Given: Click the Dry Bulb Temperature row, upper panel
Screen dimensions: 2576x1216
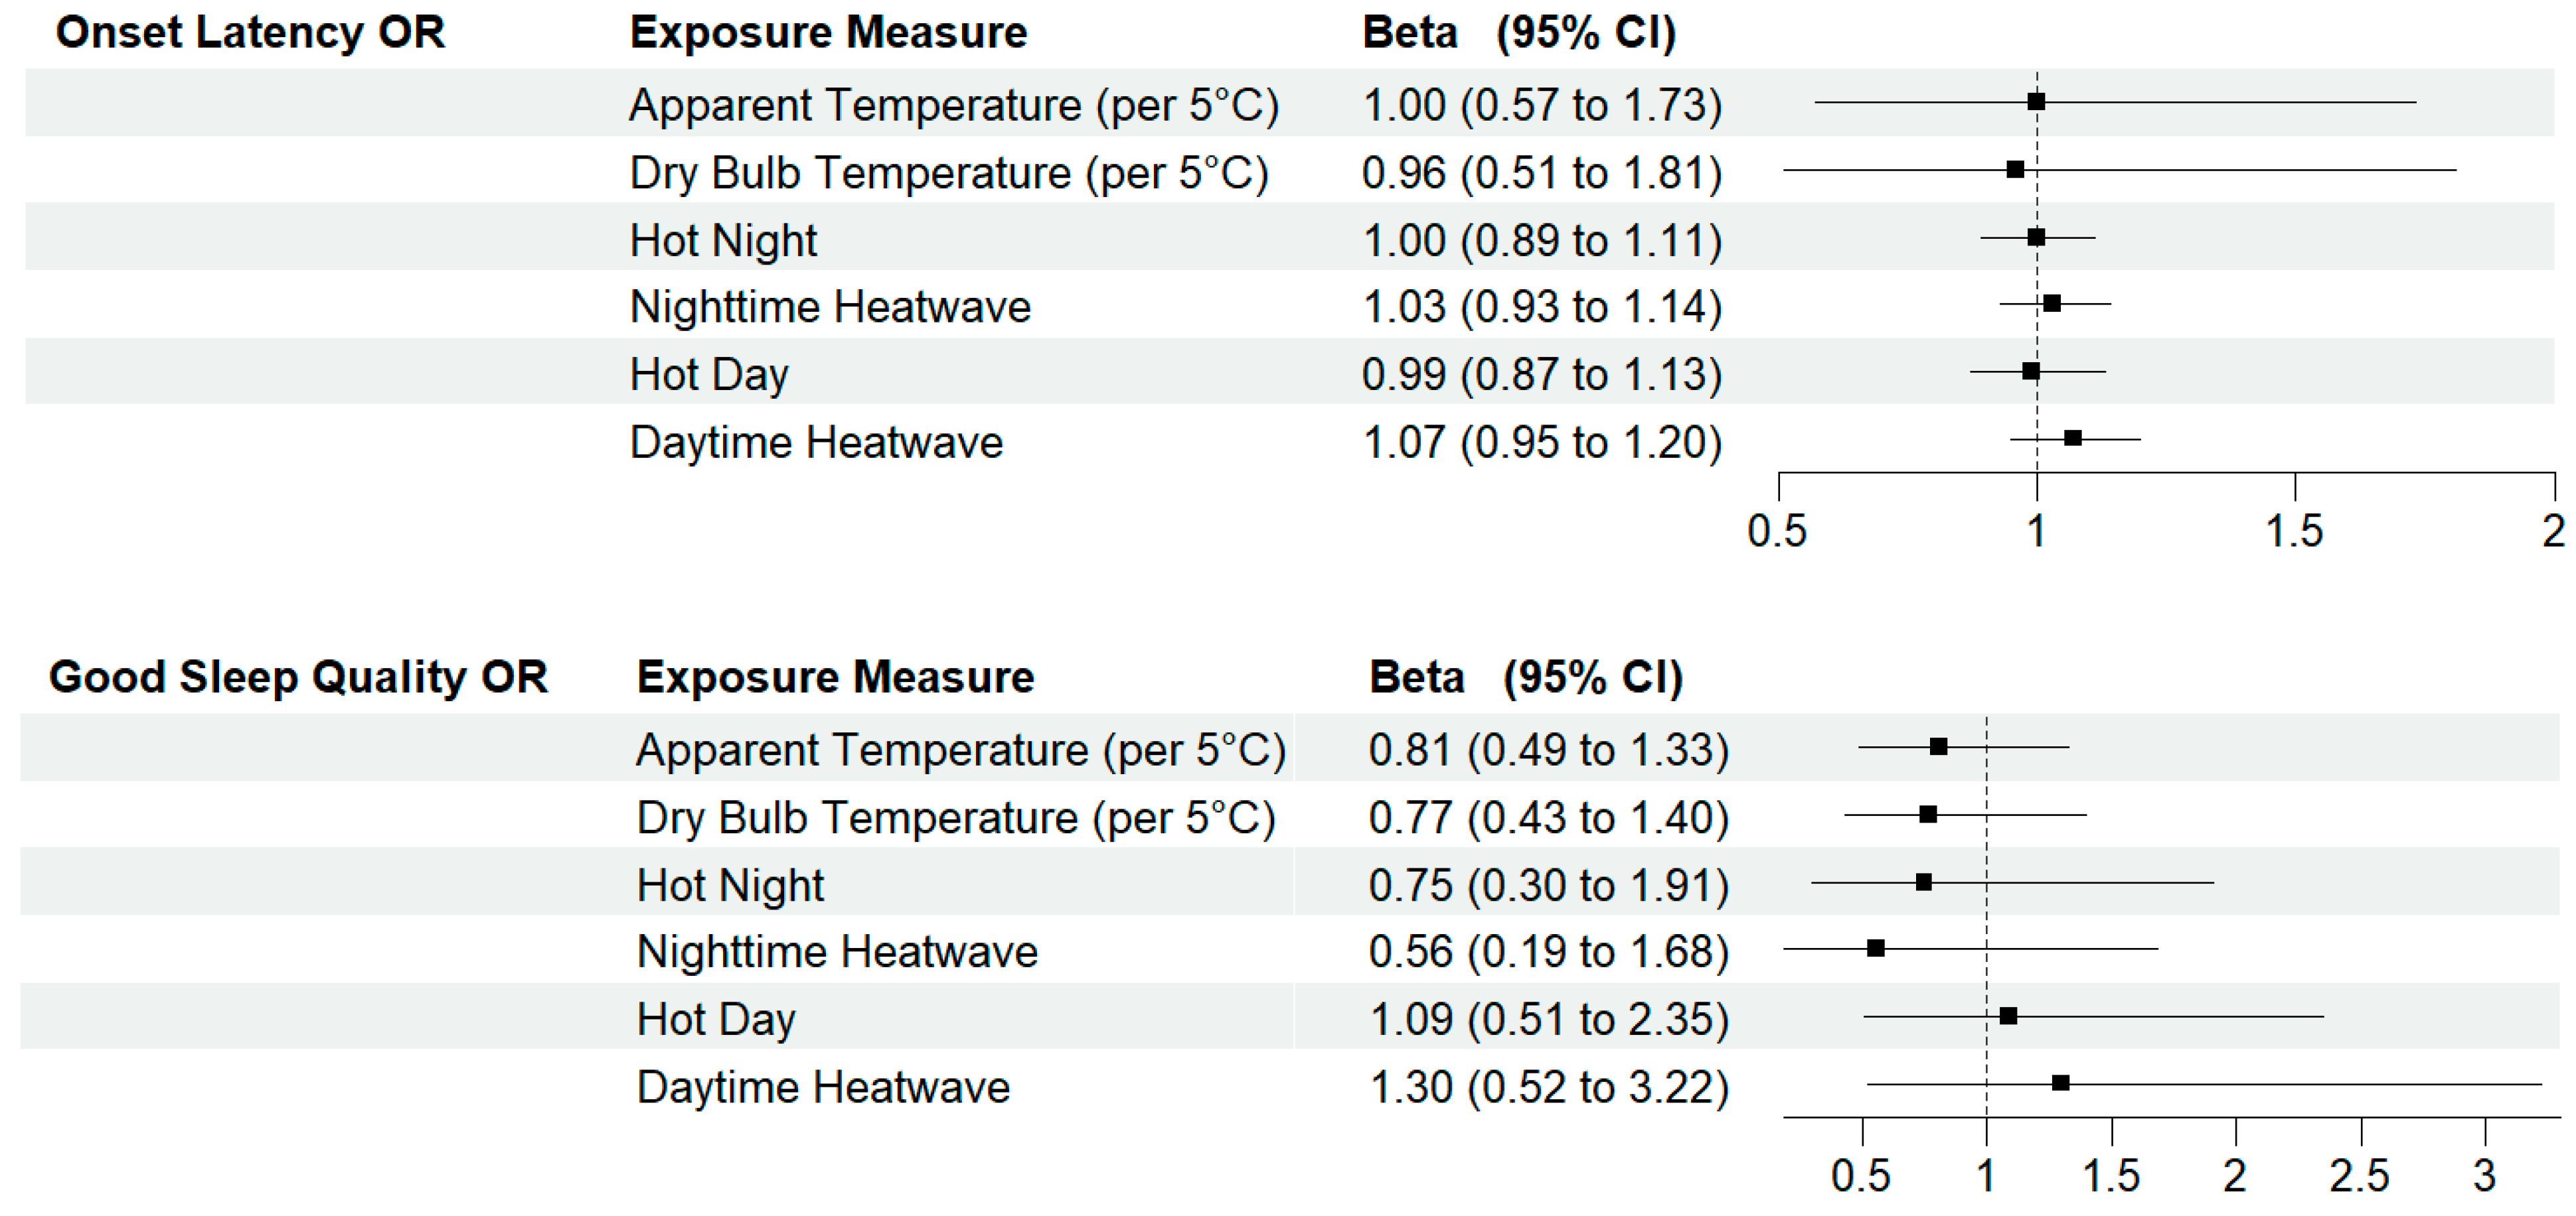Looking at the screenshot, I should pyautogui.click(x=1289, y=170).
